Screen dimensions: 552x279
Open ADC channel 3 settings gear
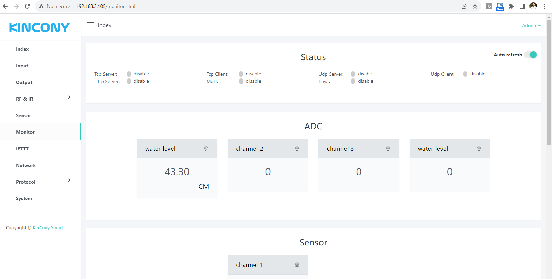pos(388,149)
